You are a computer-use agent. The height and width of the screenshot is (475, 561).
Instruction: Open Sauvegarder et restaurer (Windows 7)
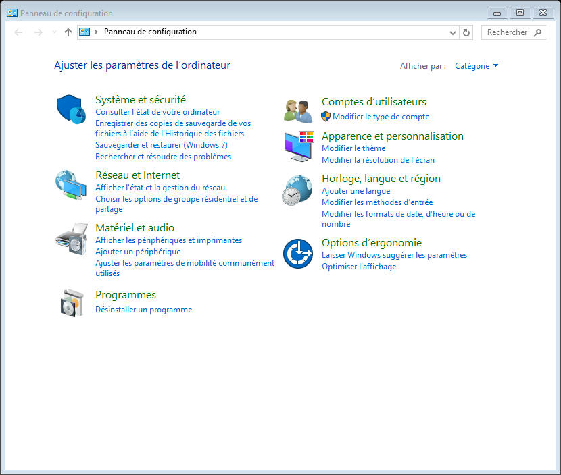162,145
